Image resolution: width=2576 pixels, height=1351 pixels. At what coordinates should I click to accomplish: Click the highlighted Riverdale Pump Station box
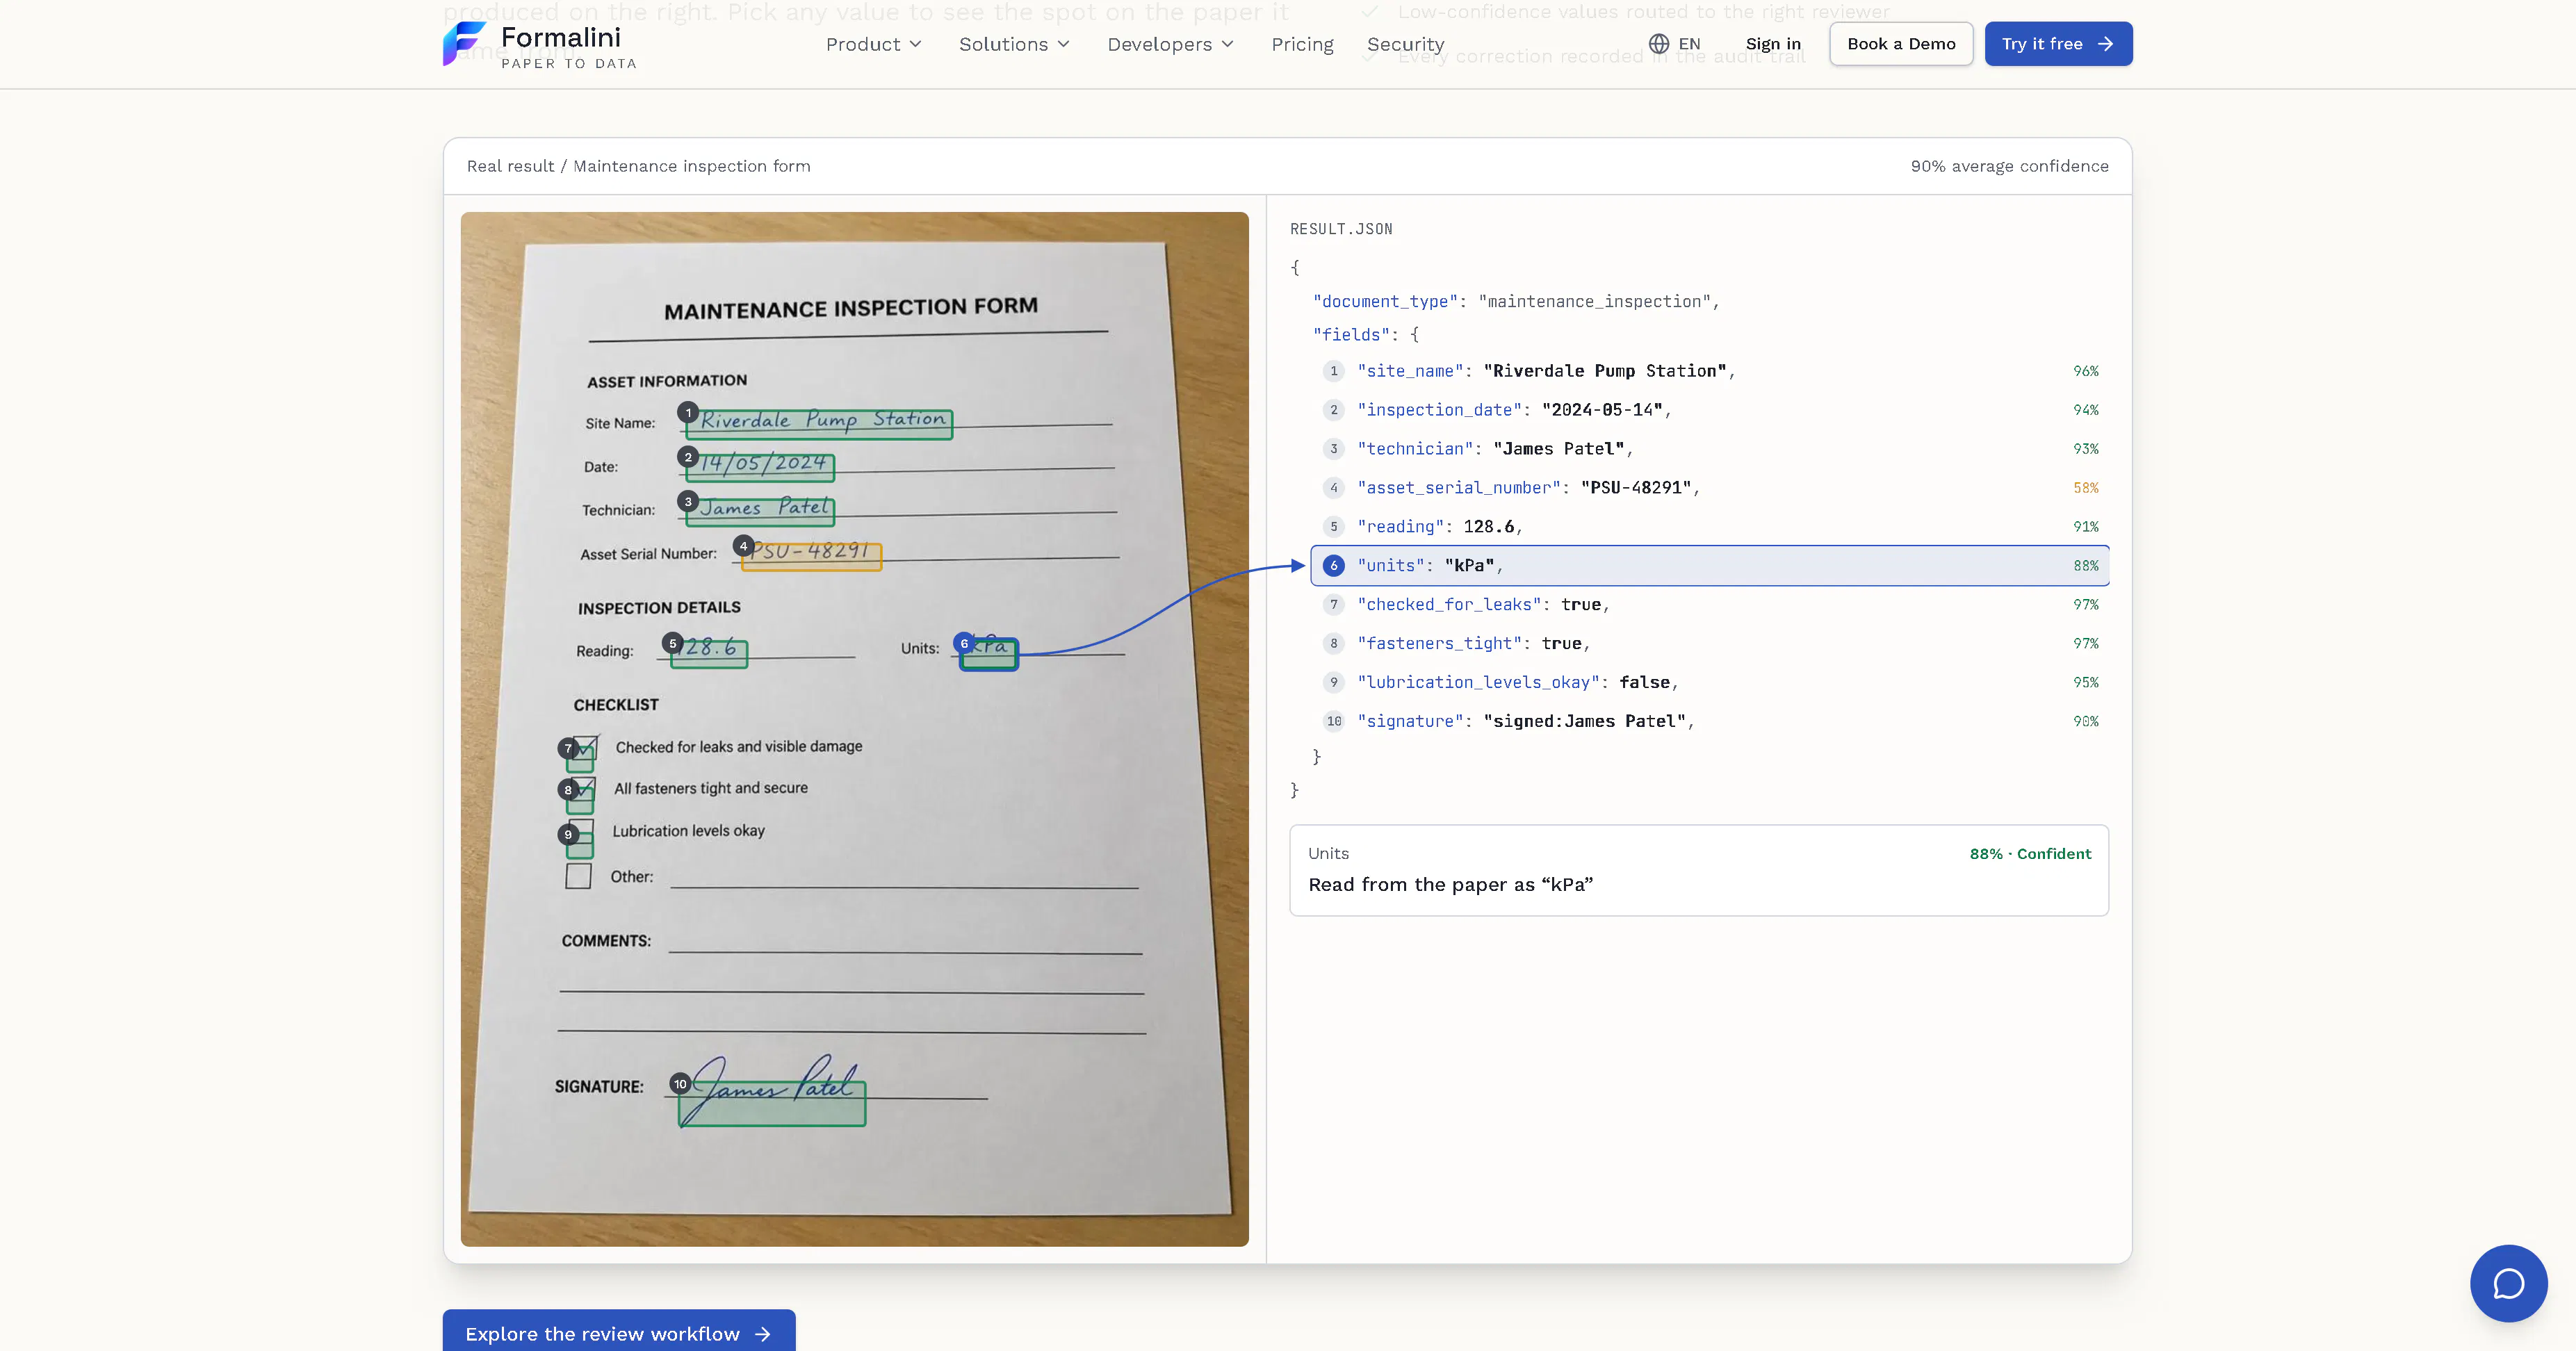pyautogui.click(x=819, y=425)
